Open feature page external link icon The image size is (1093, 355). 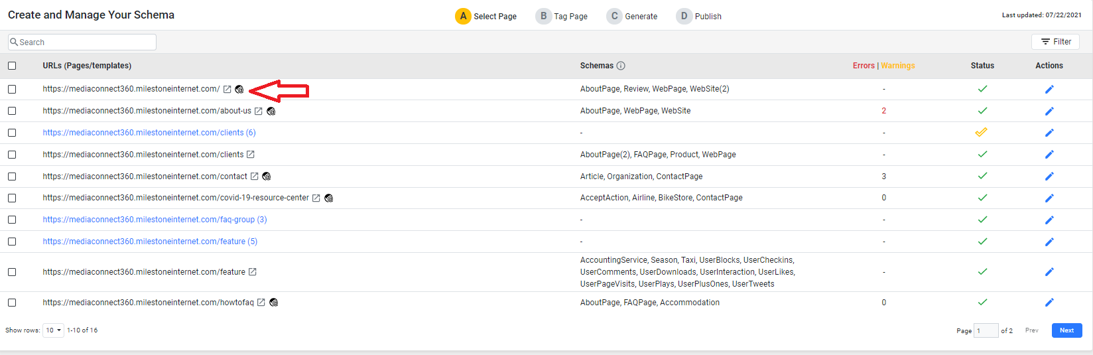click(253, 272)
